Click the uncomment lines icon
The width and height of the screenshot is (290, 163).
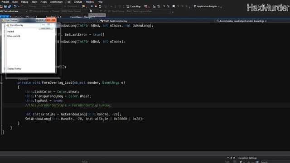(168, 6)
